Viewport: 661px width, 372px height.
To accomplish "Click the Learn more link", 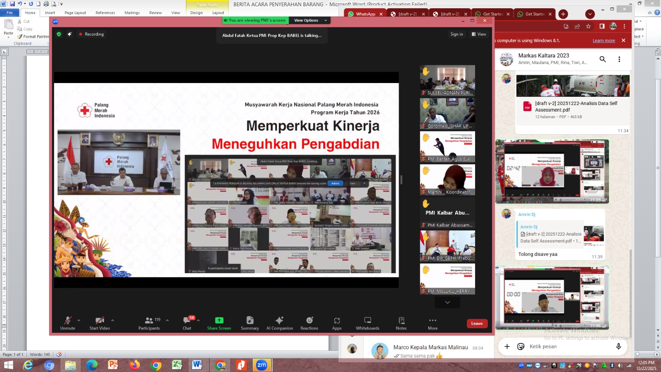I will pos(604,41).
